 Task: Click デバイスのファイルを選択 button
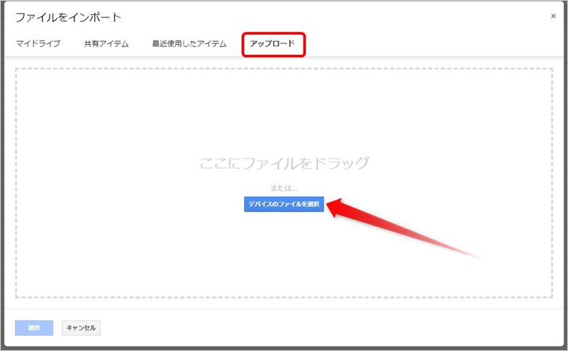284,204
